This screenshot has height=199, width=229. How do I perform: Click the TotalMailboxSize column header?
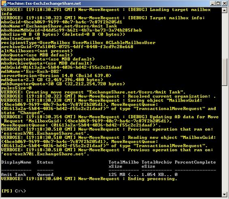click(124, 164)
